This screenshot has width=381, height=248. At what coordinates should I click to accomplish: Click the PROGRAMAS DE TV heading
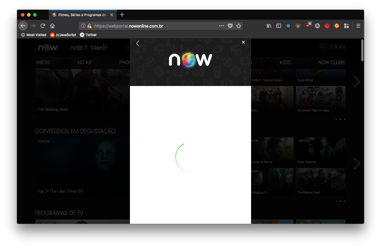click(x=59, y=213)
